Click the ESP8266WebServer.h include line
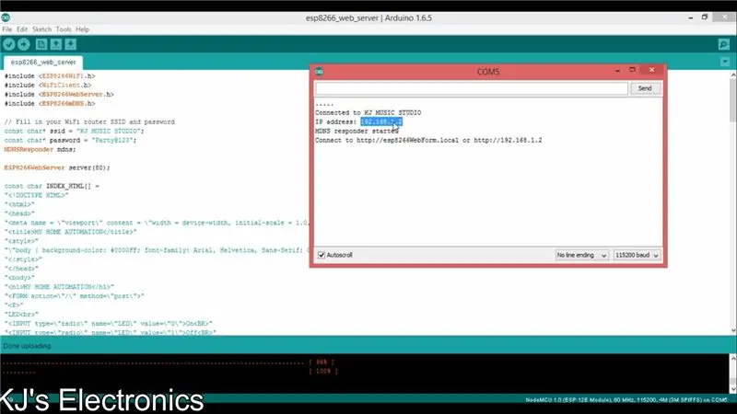Image resolution: width=737 pixels, height=414 pixels. click(x=59, y=95)
